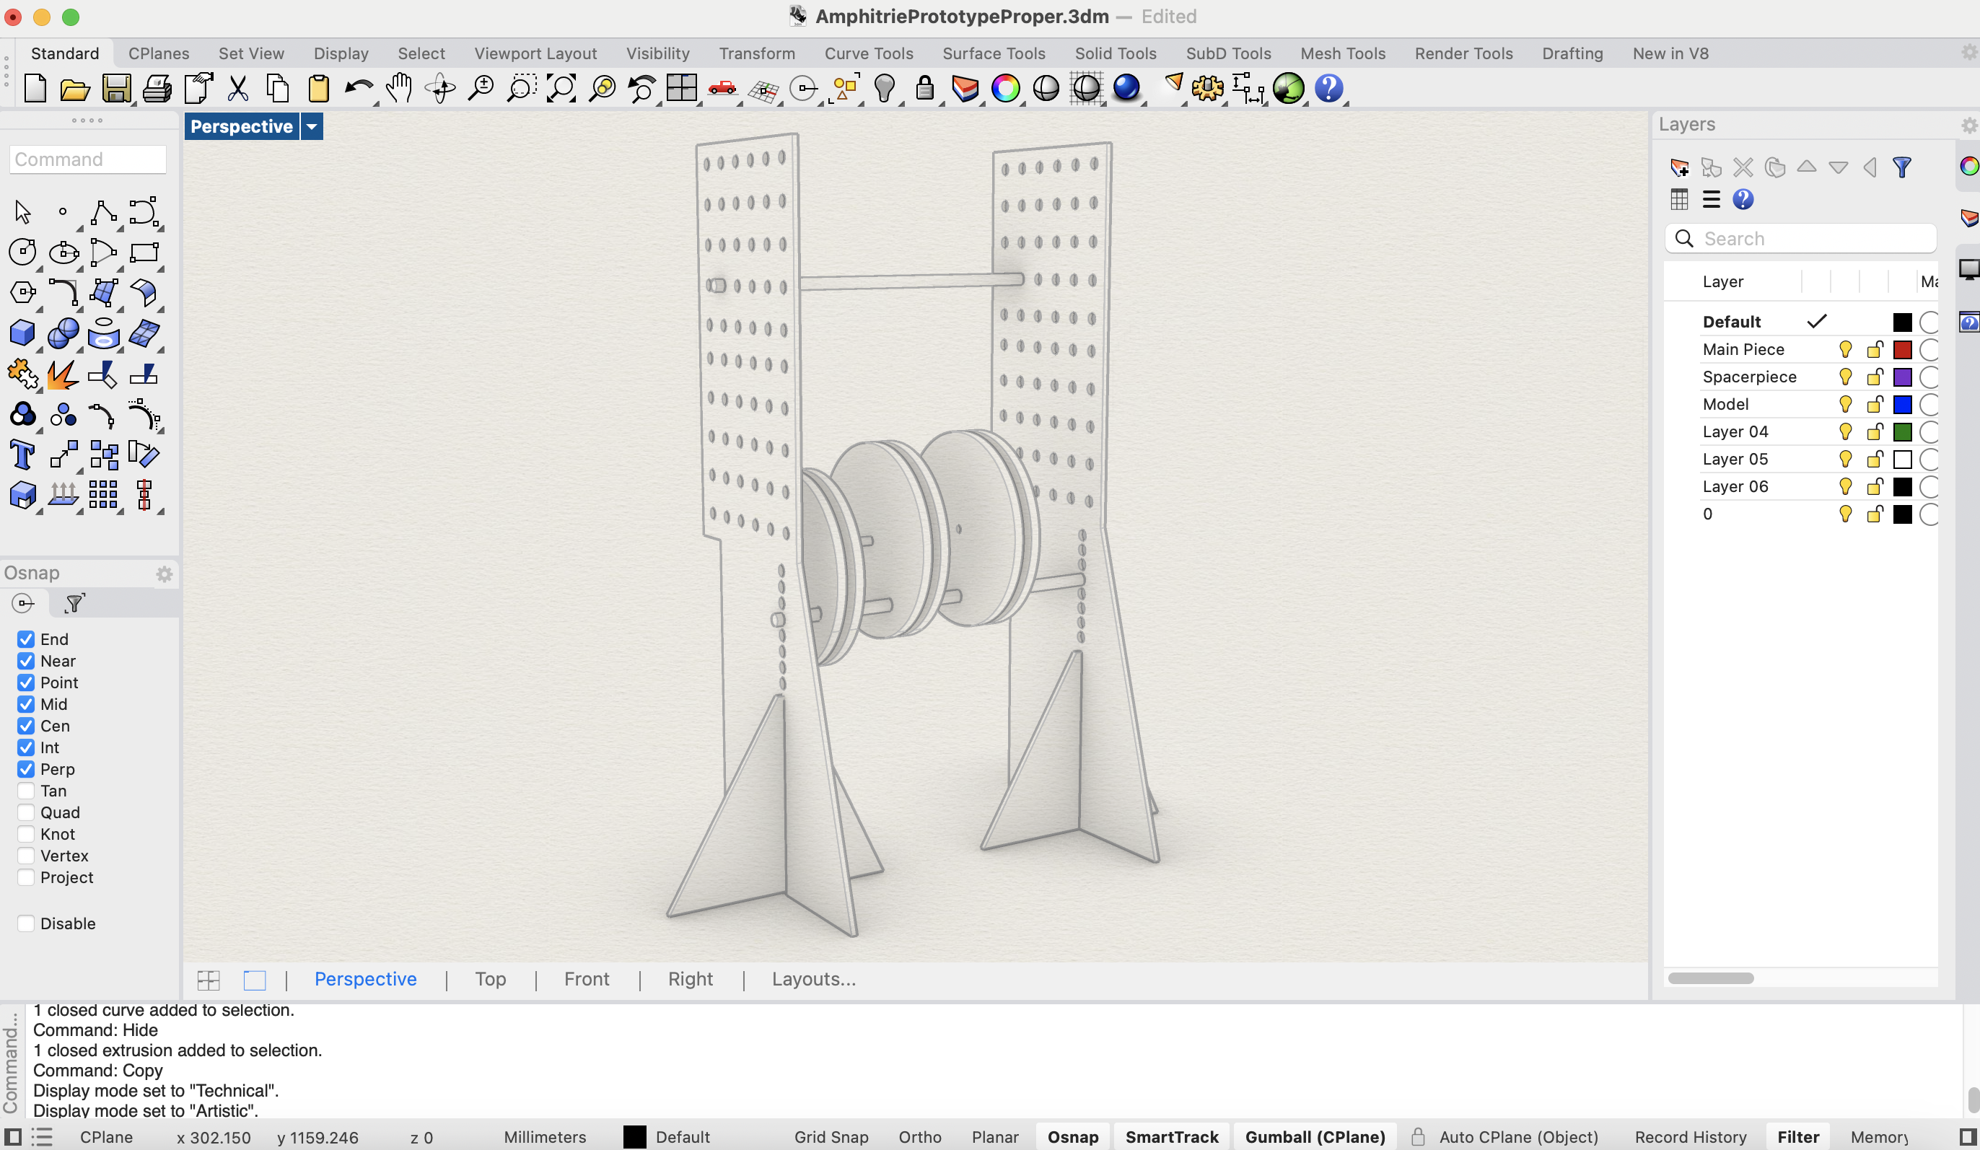
Task: Uncheck the Mid osnap checkbox
Action: (x=26, y=704)
